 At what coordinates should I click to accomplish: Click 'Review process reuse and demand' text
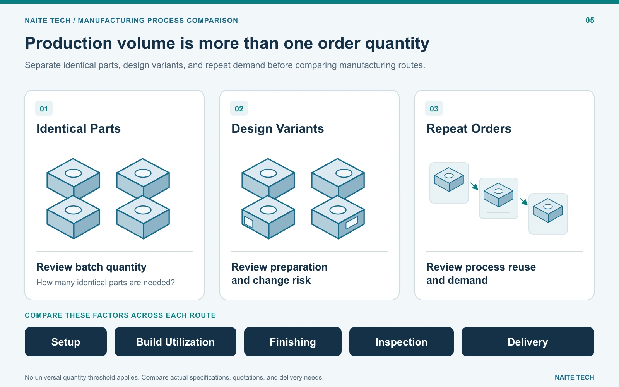pyautogui.click(x=481, y=274)
